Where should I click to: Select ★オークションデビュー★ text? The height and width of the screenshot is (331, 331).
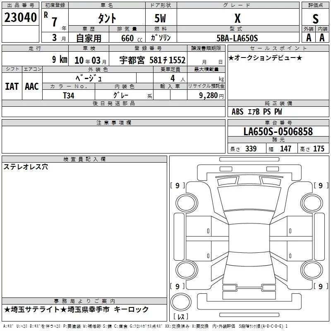coord(265,58)
